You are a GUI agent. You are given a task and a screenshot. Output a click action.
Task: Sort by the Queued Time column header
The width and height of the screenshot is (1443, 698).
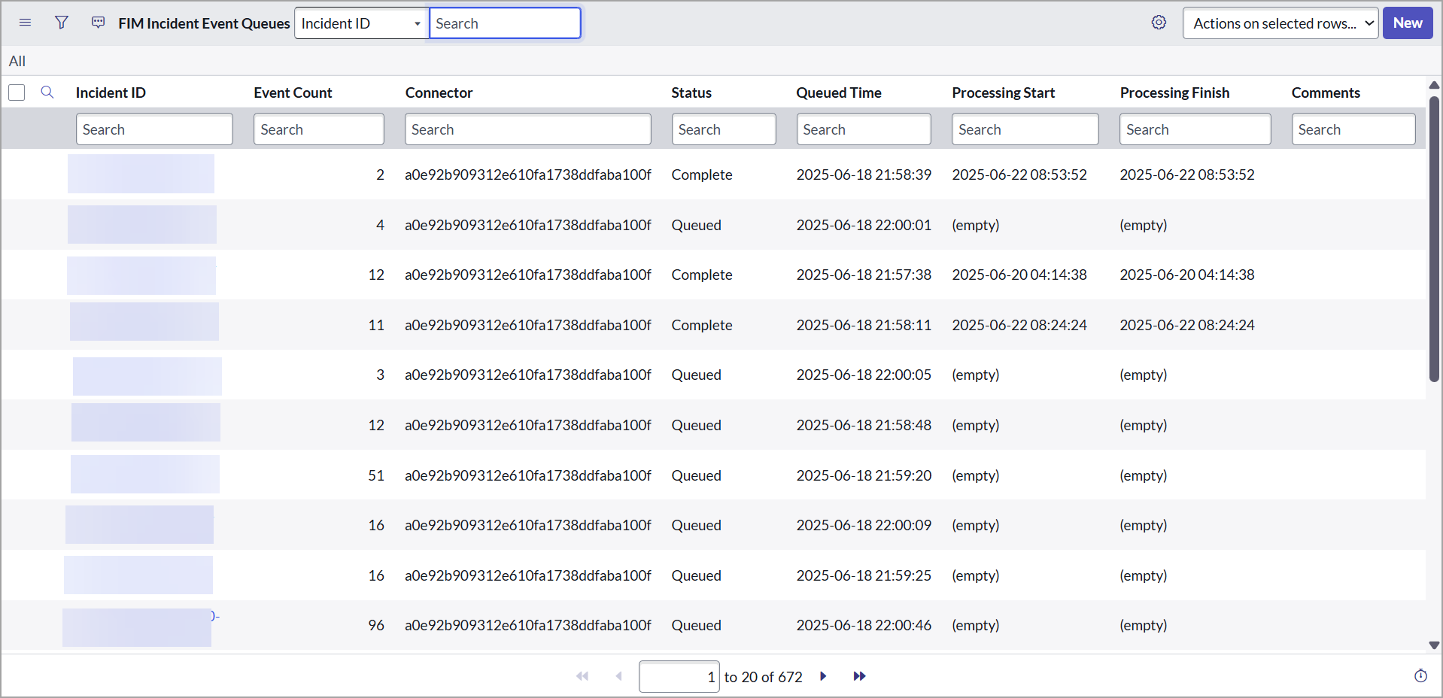[838, 93]
